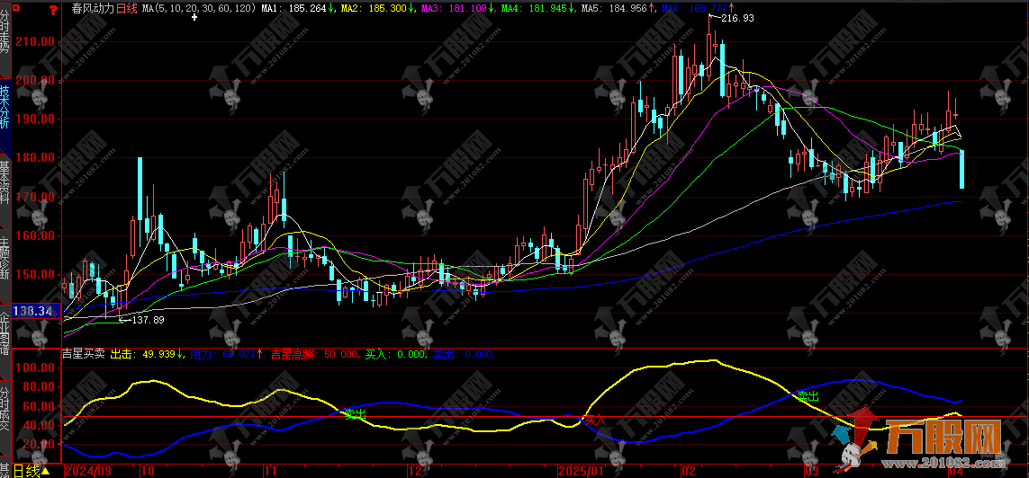Click the 11 month label on time axis

(269, 471)
